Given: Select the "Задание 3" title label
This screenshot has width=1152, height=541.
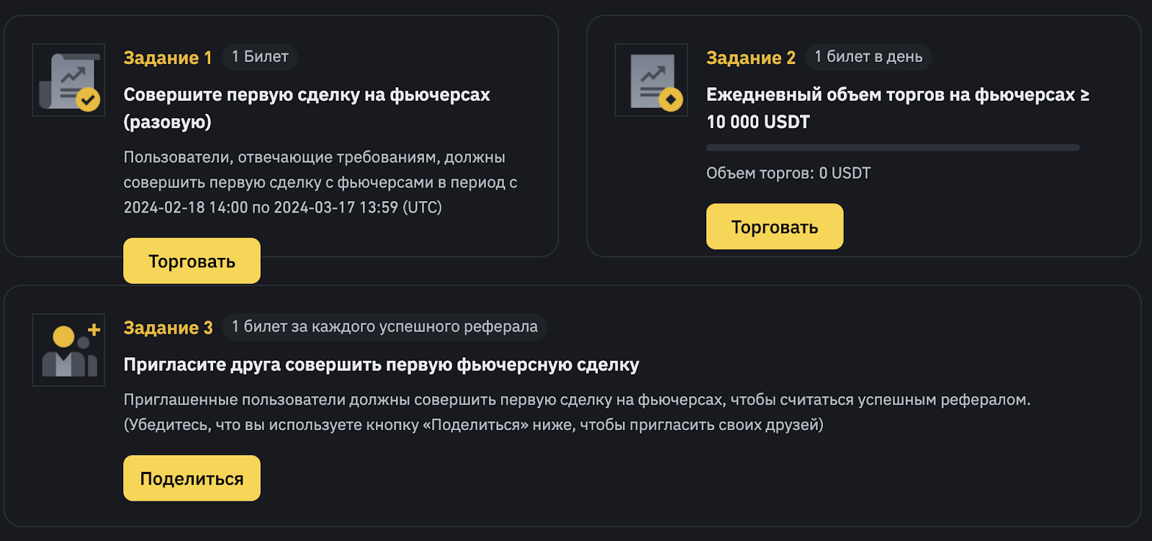Looking at the screenshot, I should [168, 328].
